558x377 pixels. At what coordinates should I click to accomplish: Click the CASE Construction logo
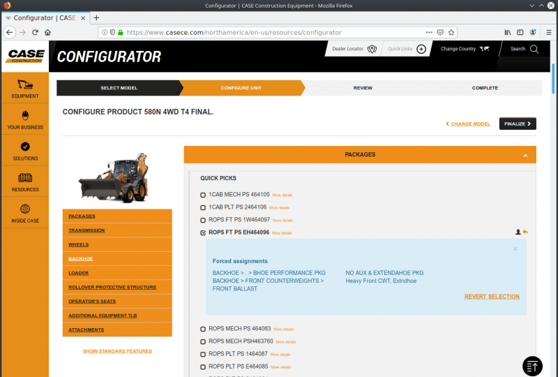click(26, 56)
